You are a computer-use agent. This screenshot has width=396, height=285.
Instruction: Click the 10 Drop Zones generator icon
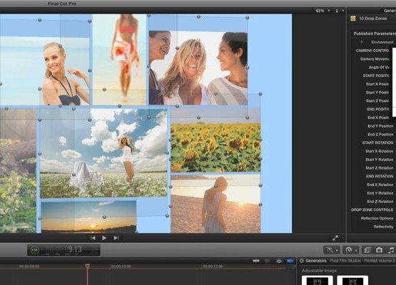click(x=352, y=19)
